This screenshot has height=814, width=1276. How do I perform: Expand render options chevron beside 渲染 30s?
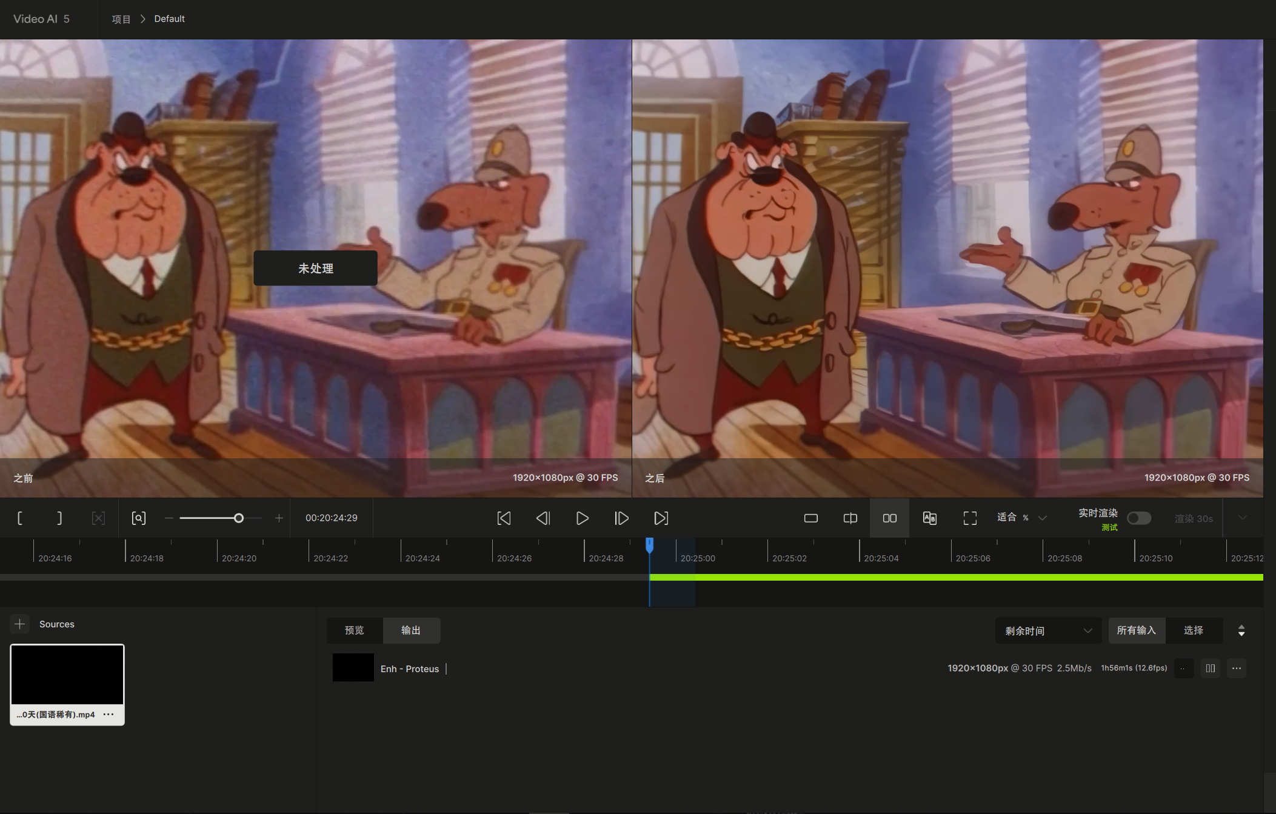(1242, 518)
